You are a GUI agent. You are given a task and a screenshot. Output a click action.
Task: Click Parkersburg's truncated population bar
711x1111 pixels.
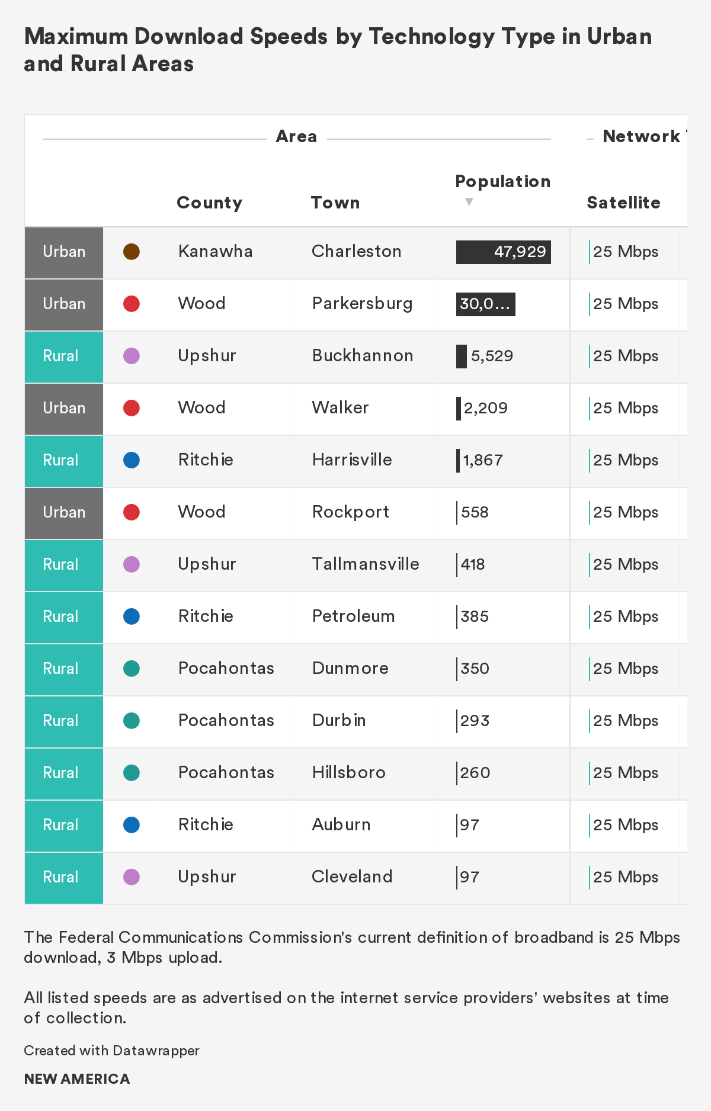pos(485,304)
